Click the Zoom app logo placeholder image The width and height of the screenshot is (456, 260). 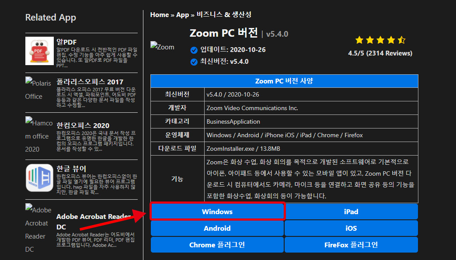[x=162, y=46]
